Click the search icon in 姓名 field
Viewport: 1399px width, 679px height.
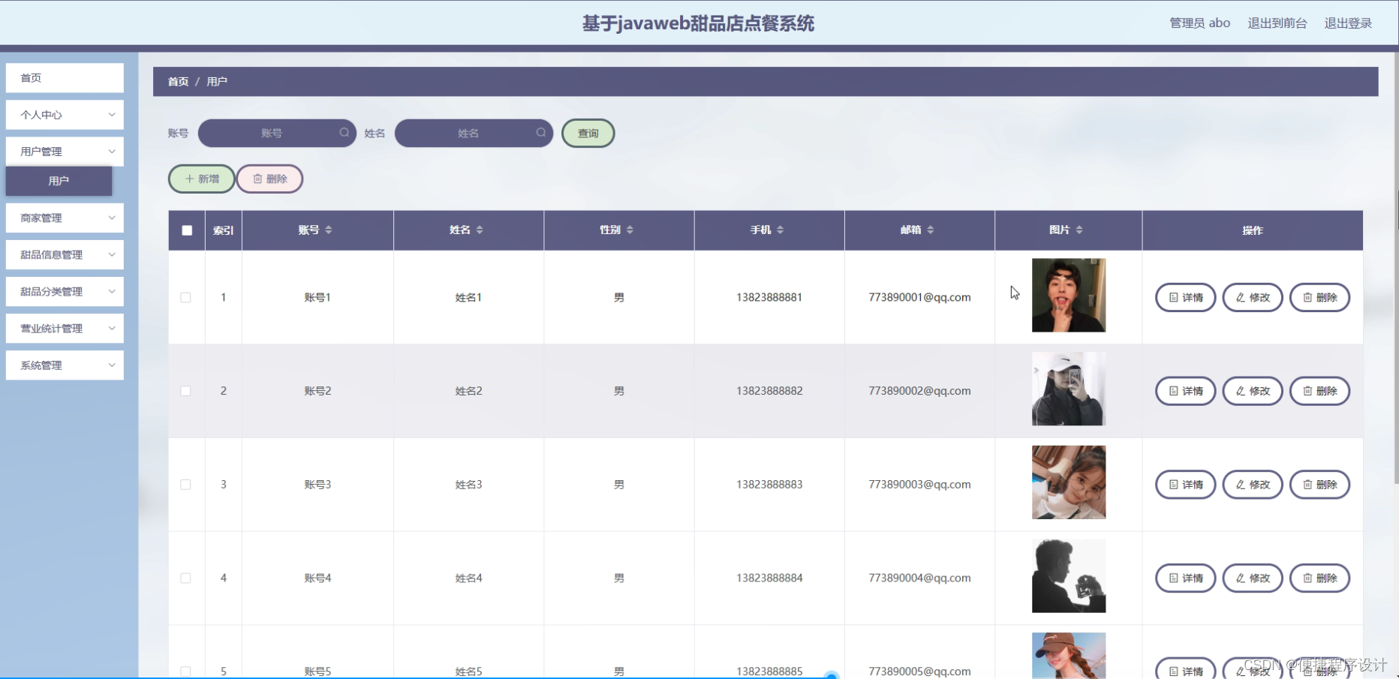pos(540,133)
